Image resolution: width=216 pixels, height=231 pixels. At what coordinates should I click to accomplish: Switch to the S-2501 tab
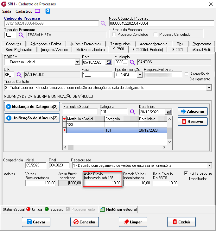pos(177,49)
